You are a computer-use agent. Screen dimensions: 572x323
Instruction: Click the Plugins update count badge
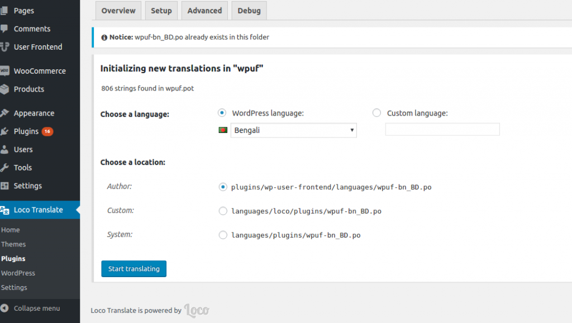(x=48, y=131)
